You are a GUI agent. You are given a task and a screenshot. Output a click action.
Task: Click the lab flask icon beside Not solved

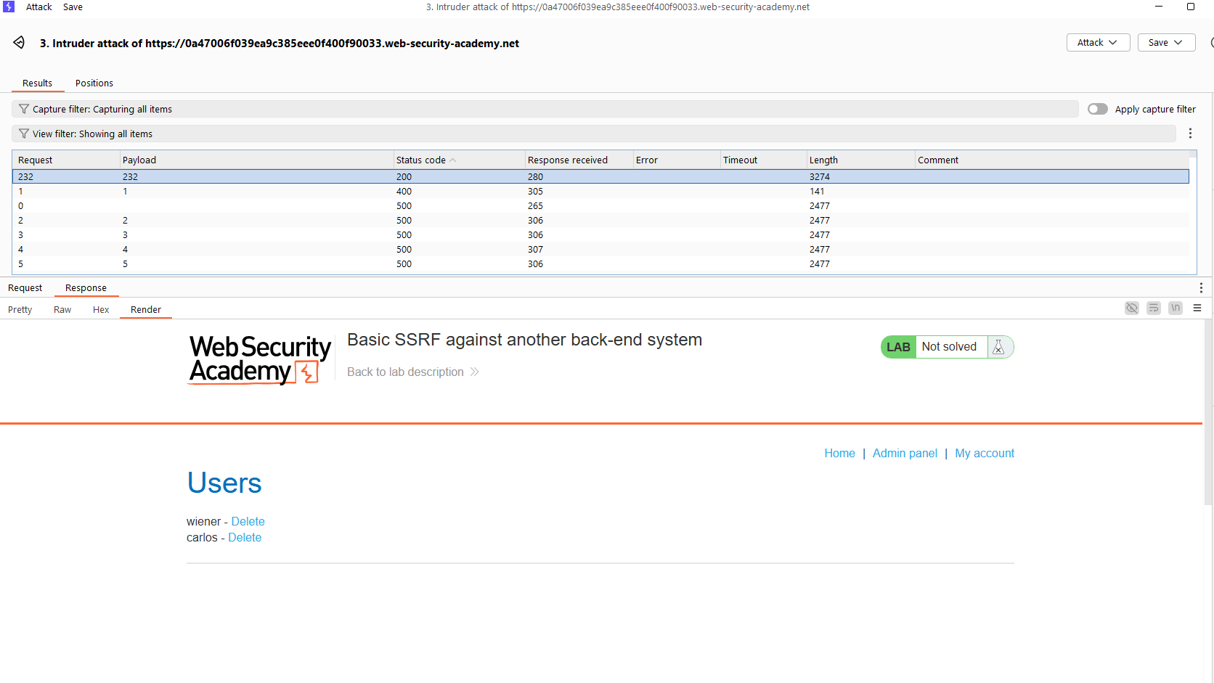pyautogui.click(x=999, y=347)
